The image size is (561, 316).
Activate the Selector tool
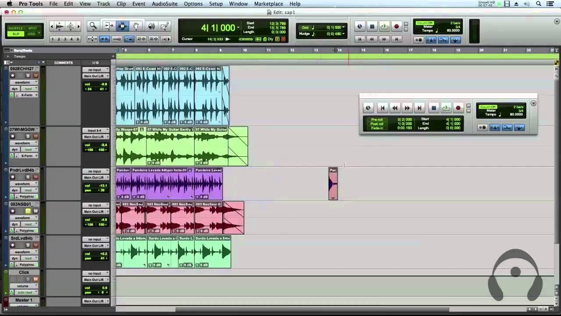pos(122,26)
